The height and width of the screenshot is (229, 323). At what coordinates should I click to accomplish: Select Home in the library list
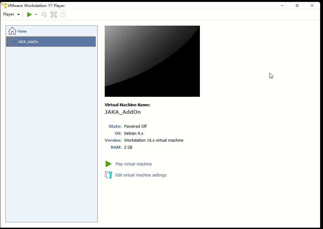(x=51, y=31)
